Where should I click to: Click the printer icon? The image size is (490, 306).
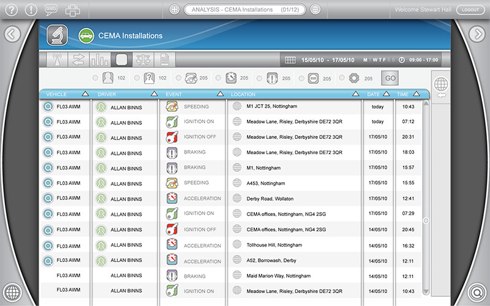[x=72, y=10]
